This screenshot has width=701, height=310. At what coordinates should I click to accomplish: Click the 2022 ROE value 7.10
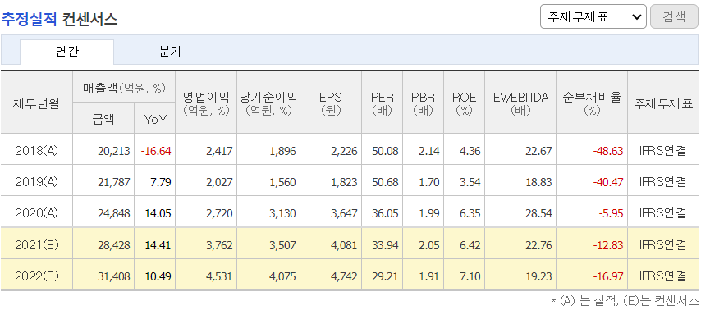470,276
